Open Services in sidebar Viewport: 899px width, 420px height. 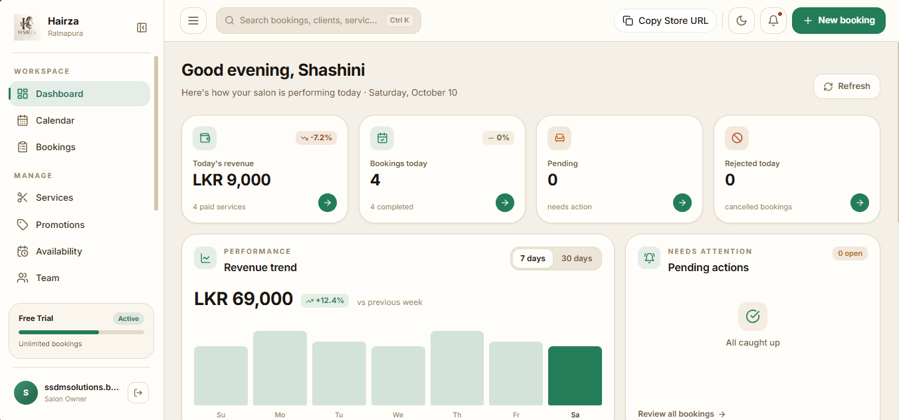(x=80, y=197)
